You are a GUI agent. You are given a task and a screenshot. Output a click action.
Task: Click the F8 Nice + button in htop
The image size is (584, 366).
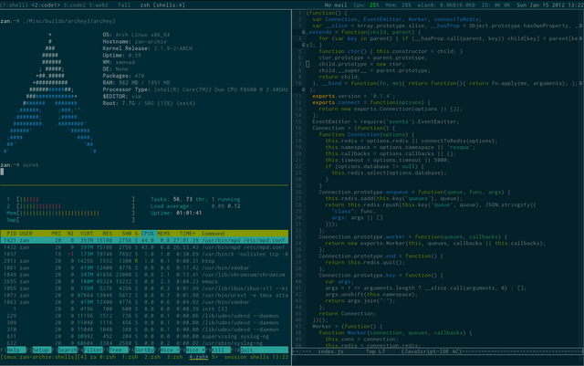tap(193, 350)
